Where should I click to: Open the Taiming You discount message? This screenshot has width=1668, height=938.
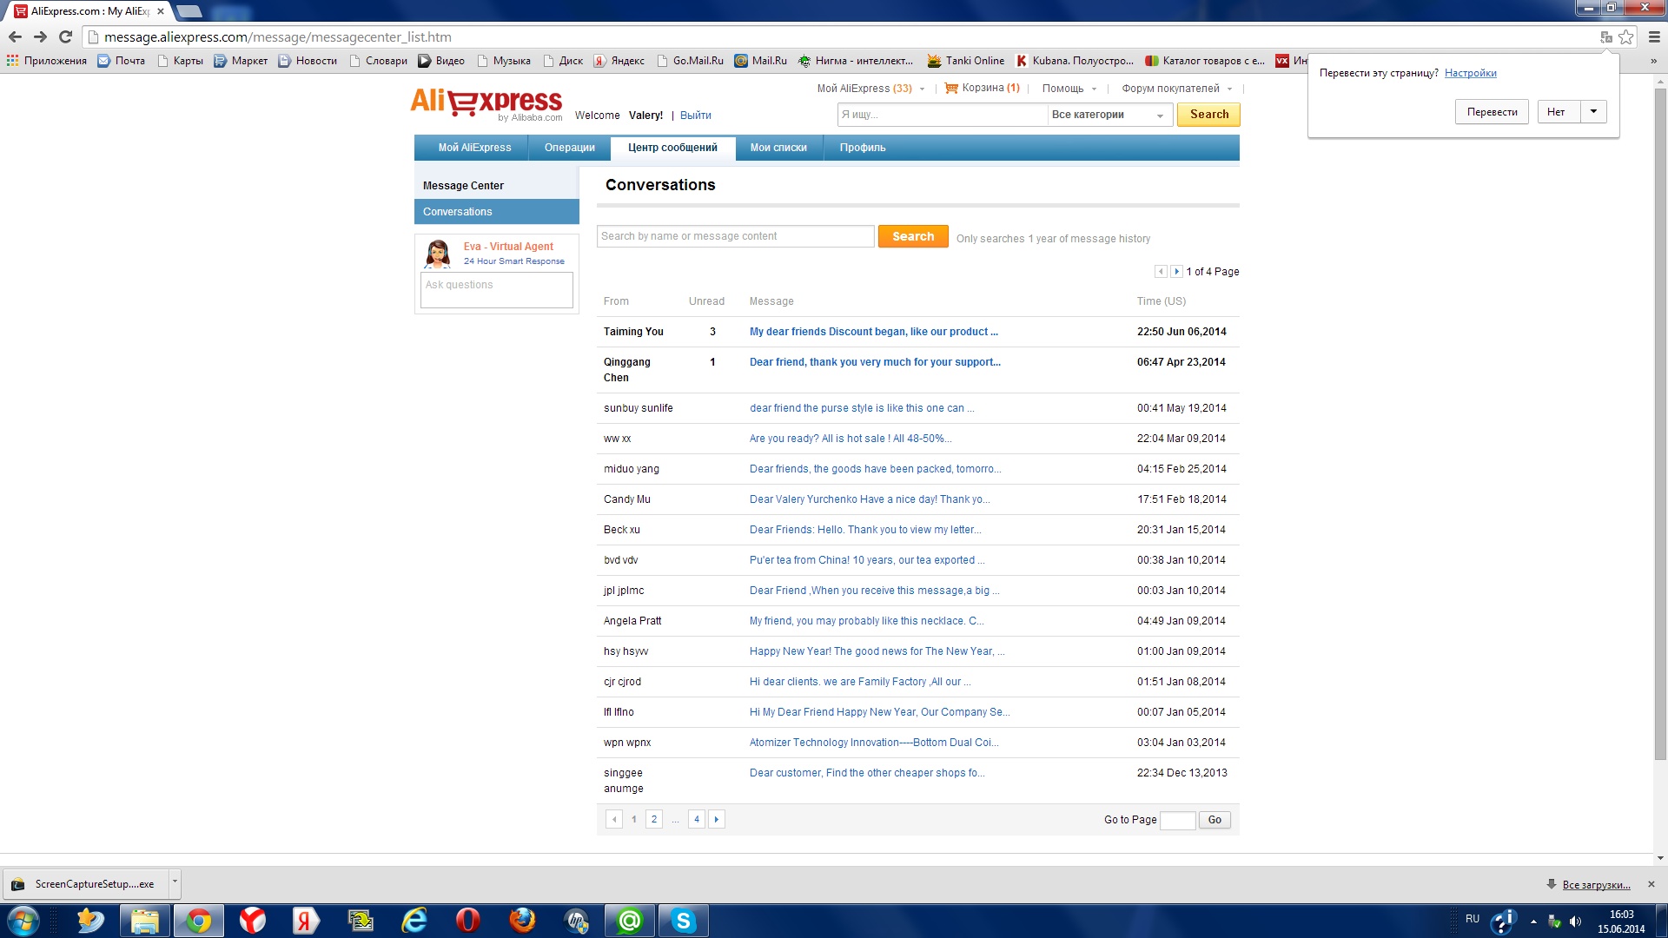coord(873,332)
